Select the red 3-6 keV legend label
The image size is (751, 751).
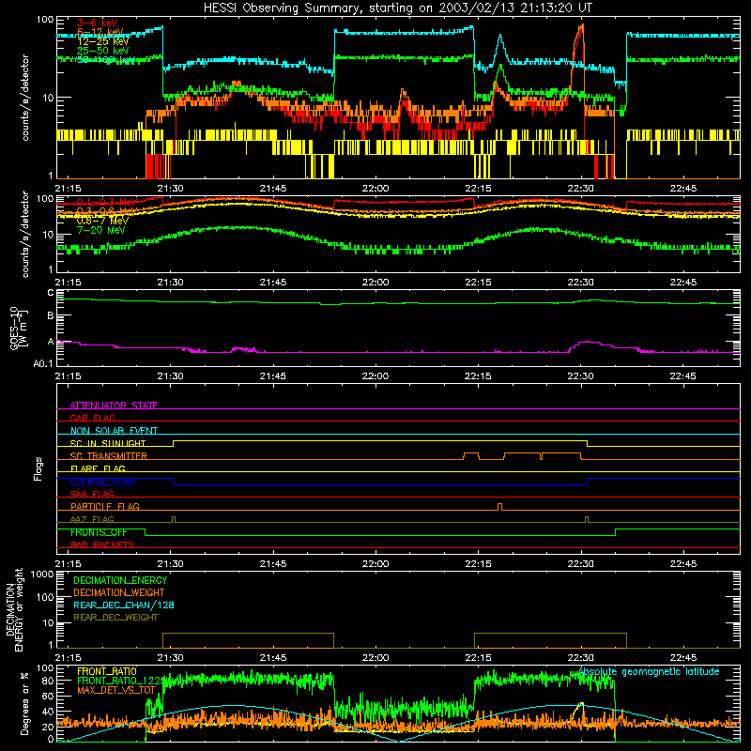click(x=98, y=23)
